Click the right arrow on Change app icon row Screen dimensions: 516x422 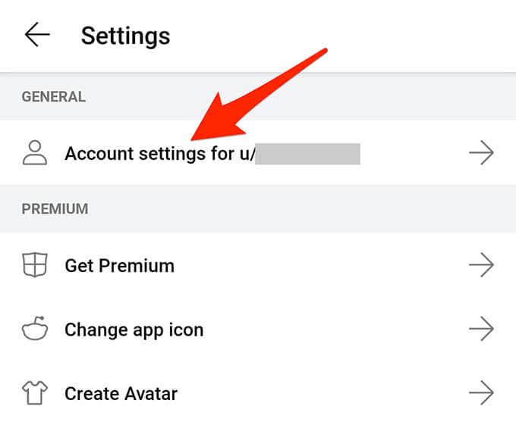(481, 330)
